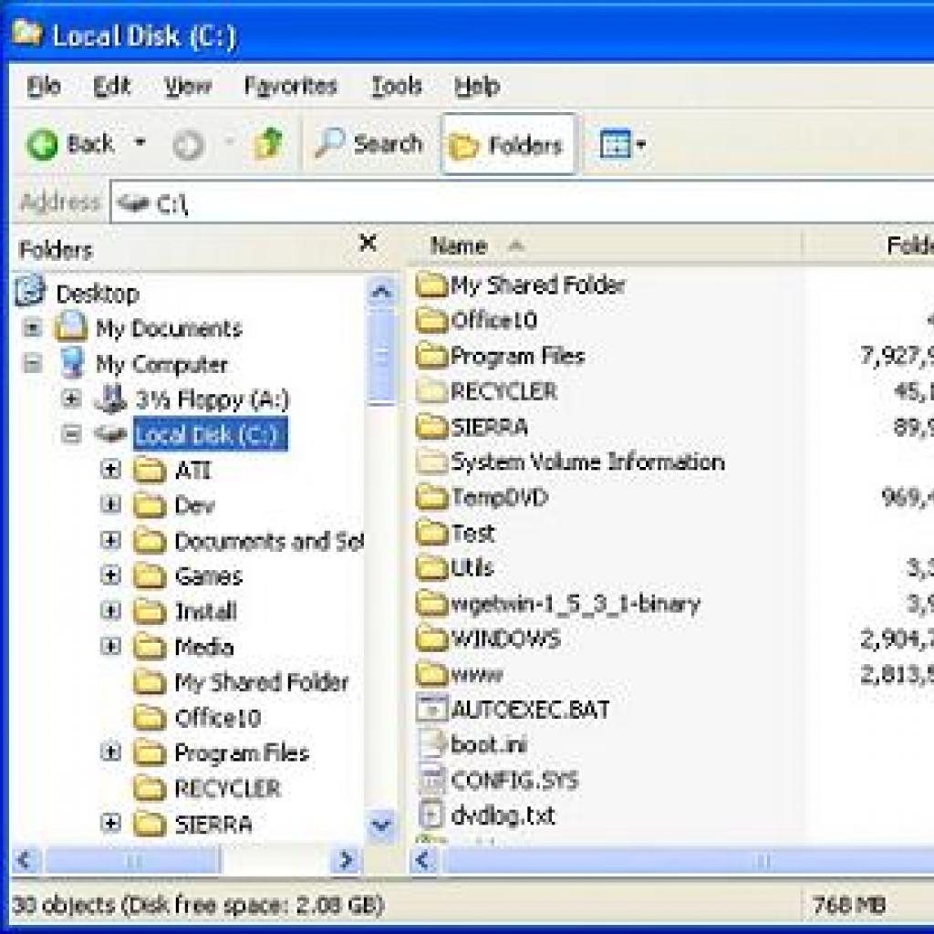The height and width of the screenshot is (934, 934).
Task: Select My Documents icon in tree
Action: tap(71, 327)
